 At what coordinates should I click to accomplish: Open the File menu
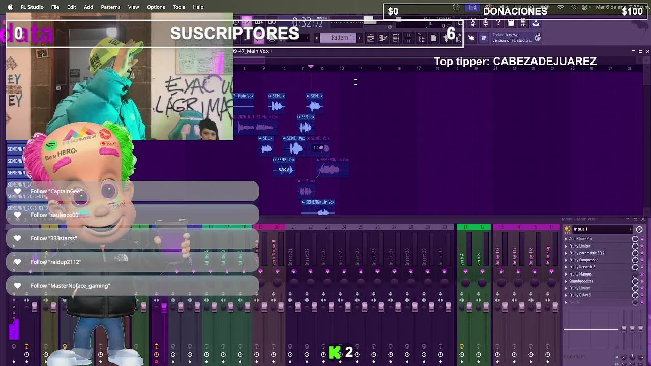(x=55, y=7)
